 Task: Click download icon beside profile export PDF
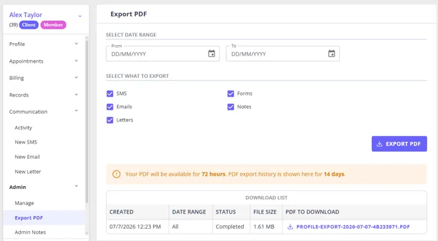point(290,227)
